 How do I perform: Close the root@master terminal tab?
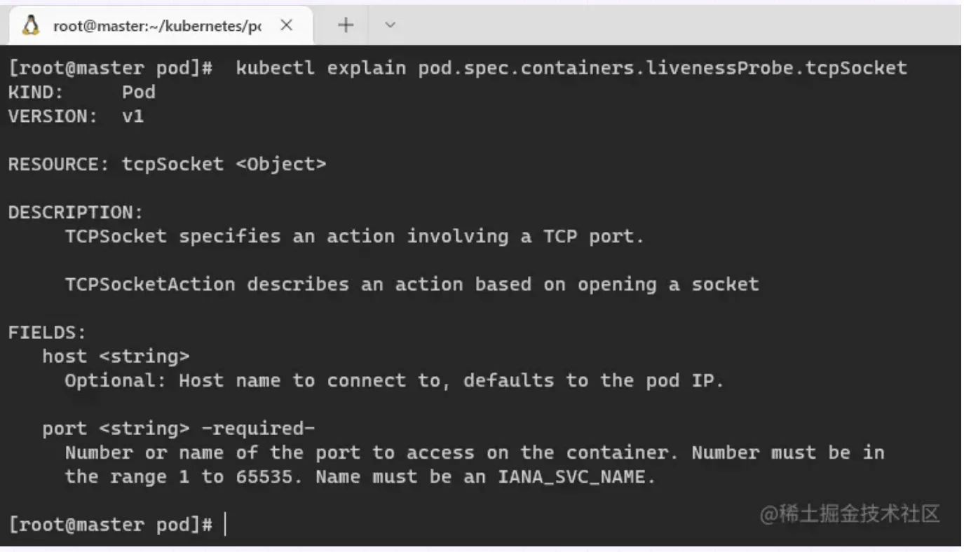click(x=286, y=25)
